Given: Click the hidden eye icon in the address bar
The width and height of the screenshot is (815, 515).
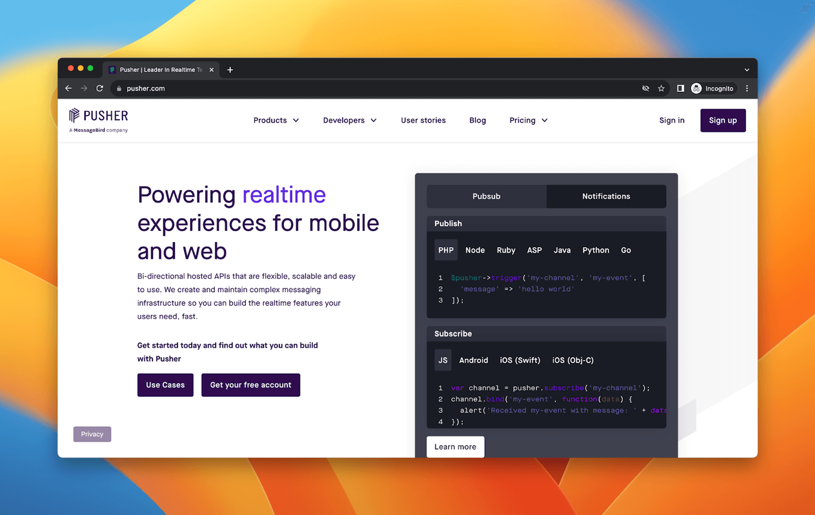Looking at the screenshot, I should pyautogui.click(x=646, y=88).
